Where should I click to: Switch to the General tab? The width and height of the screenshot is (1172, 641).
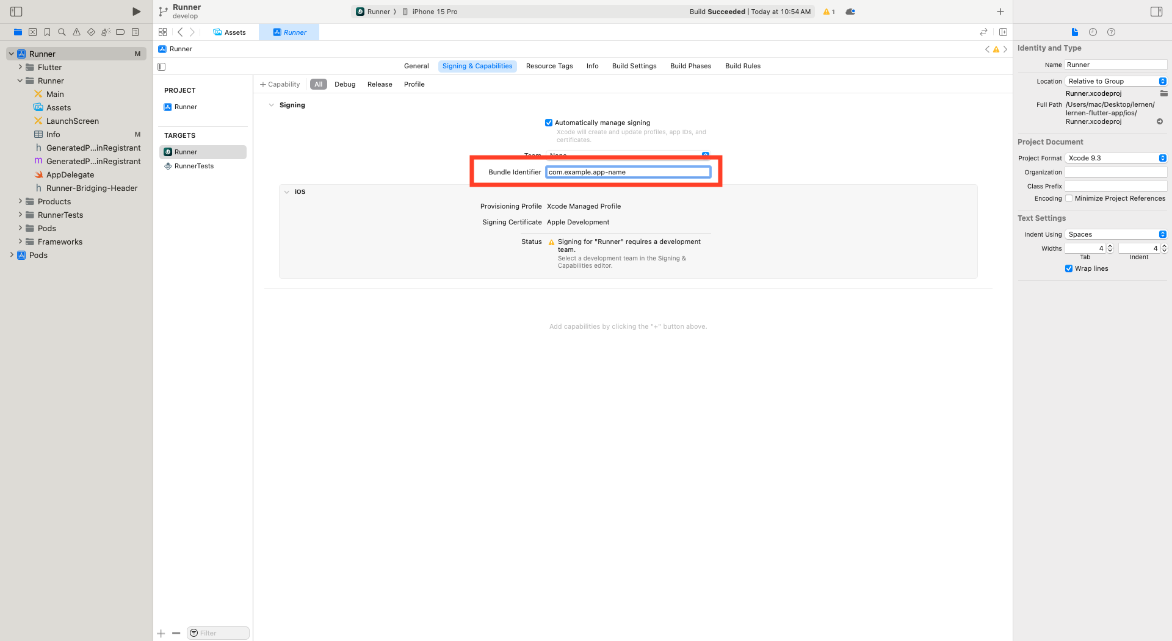(416, 66)
